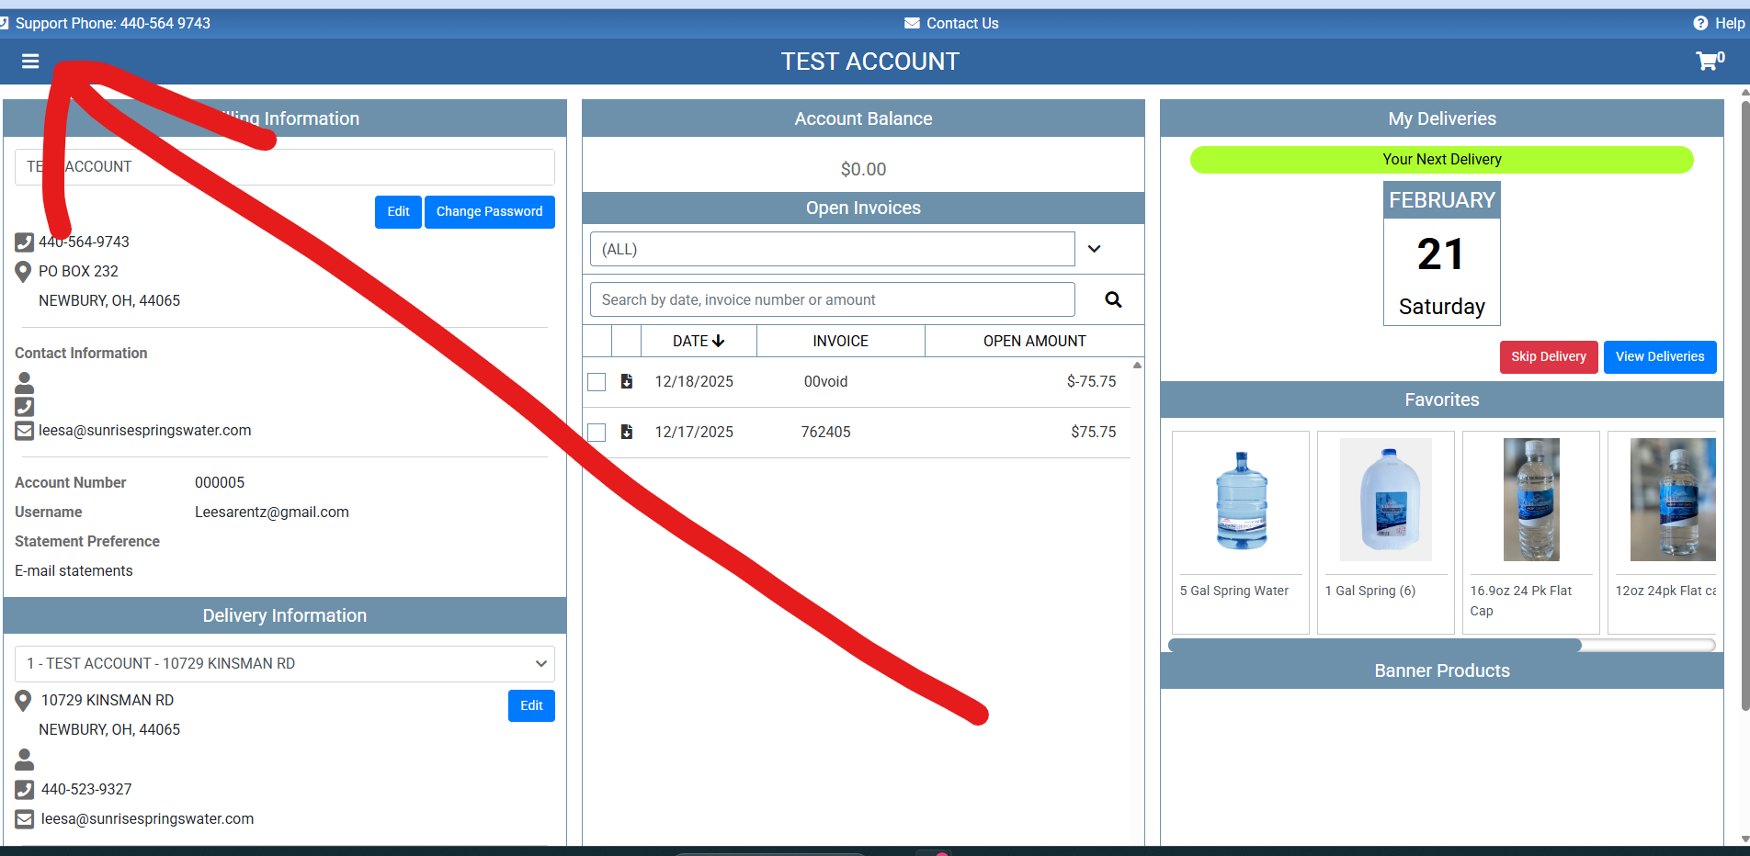This screenshot has width=1750, height=856.
Task: Expand the (ALL) invoices filter dropdown
Action: pyautogui.click(x=1094, y=249)
